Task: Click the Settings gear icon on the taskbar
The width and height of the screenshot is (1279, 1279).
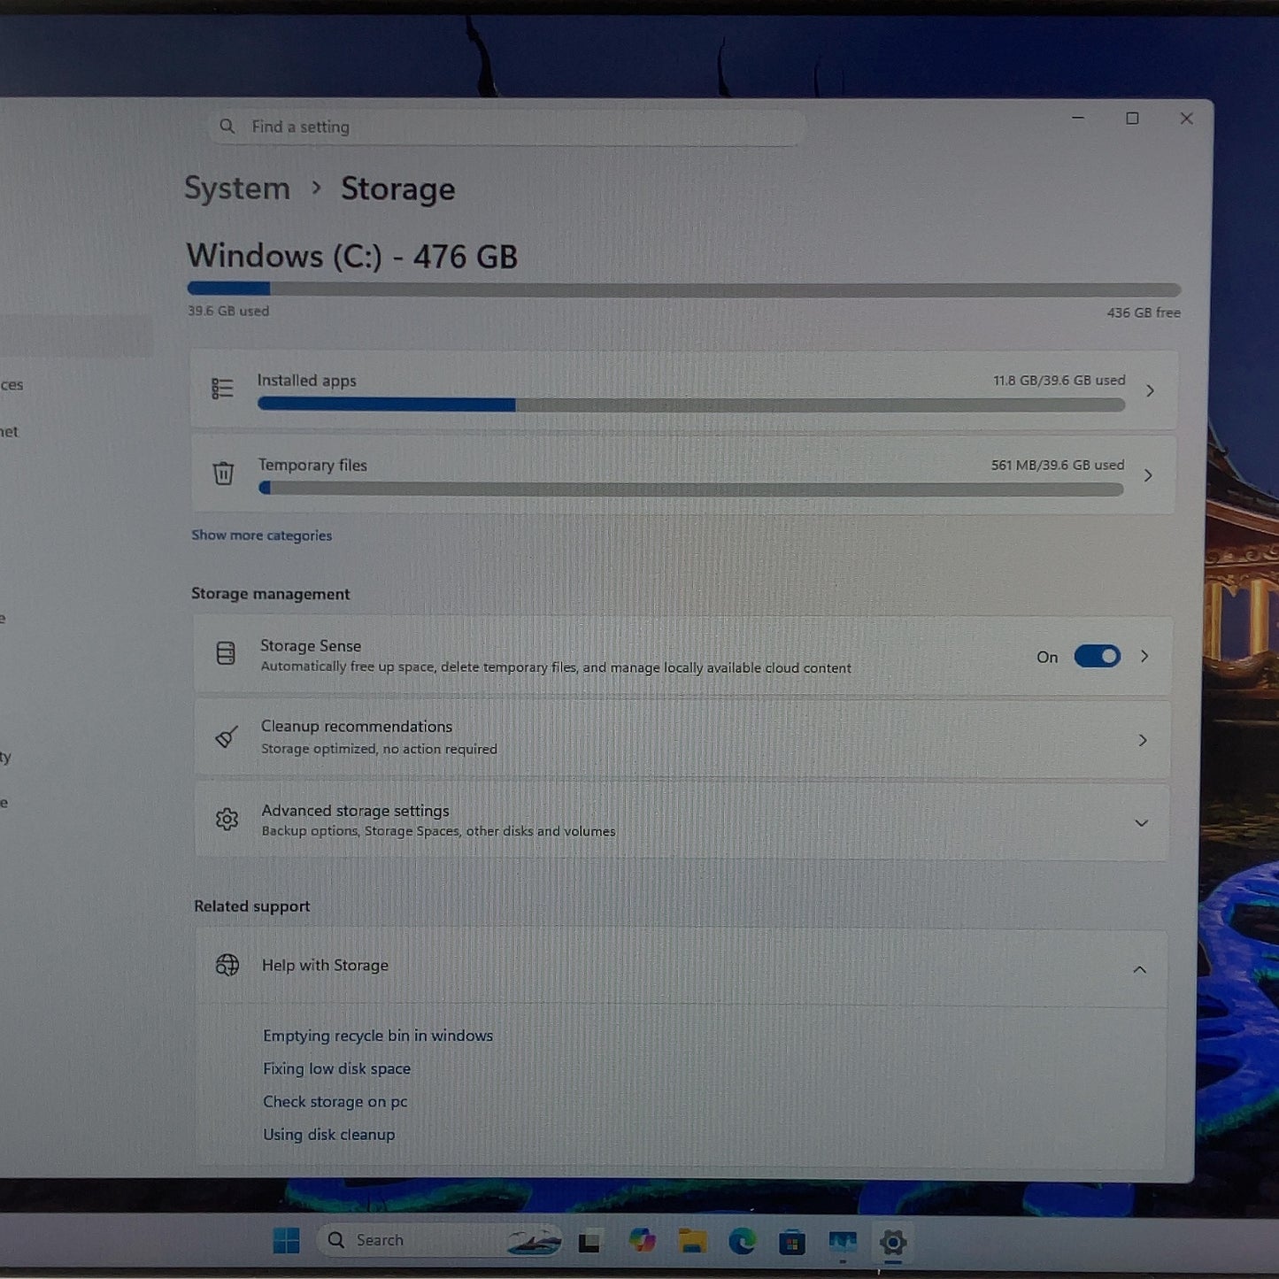Action: point(893,1243)
